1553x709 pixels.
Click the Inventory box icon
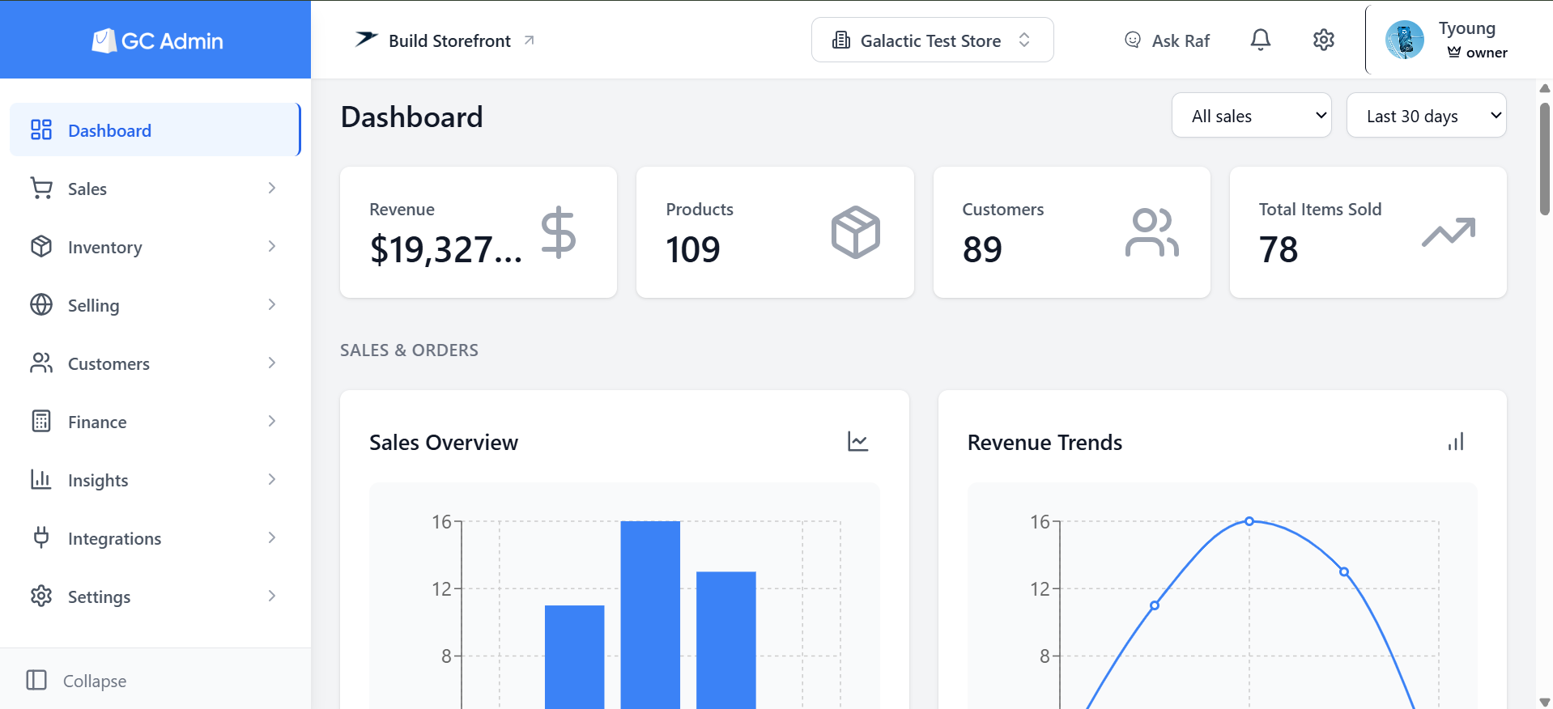point(41,246)
